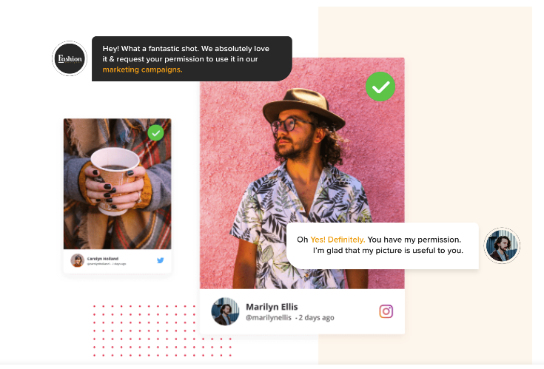The image size is (544, 369).
Task: Click the large green checkmark on man's photo
Action: point(380,87)
